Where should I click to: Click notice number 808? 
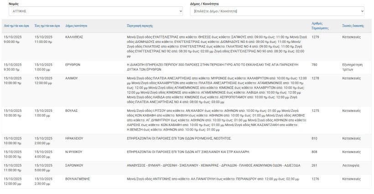tap(314, 152)
